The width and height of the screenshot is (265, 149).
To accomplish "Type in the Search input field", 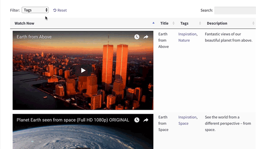I will coord(235,10).
